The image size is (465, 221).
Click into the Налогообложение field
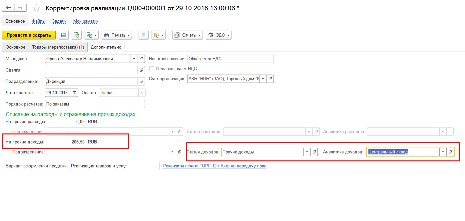230,59
